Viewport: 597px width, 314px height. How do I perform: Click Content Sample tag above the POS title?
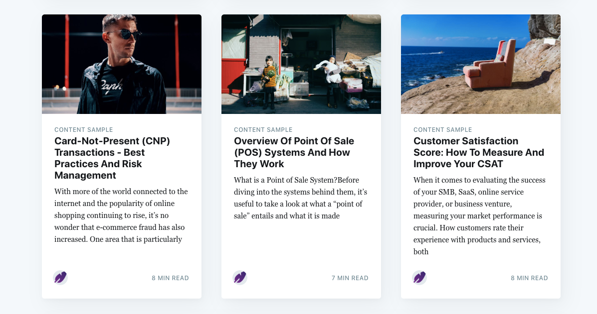(263, 129)
